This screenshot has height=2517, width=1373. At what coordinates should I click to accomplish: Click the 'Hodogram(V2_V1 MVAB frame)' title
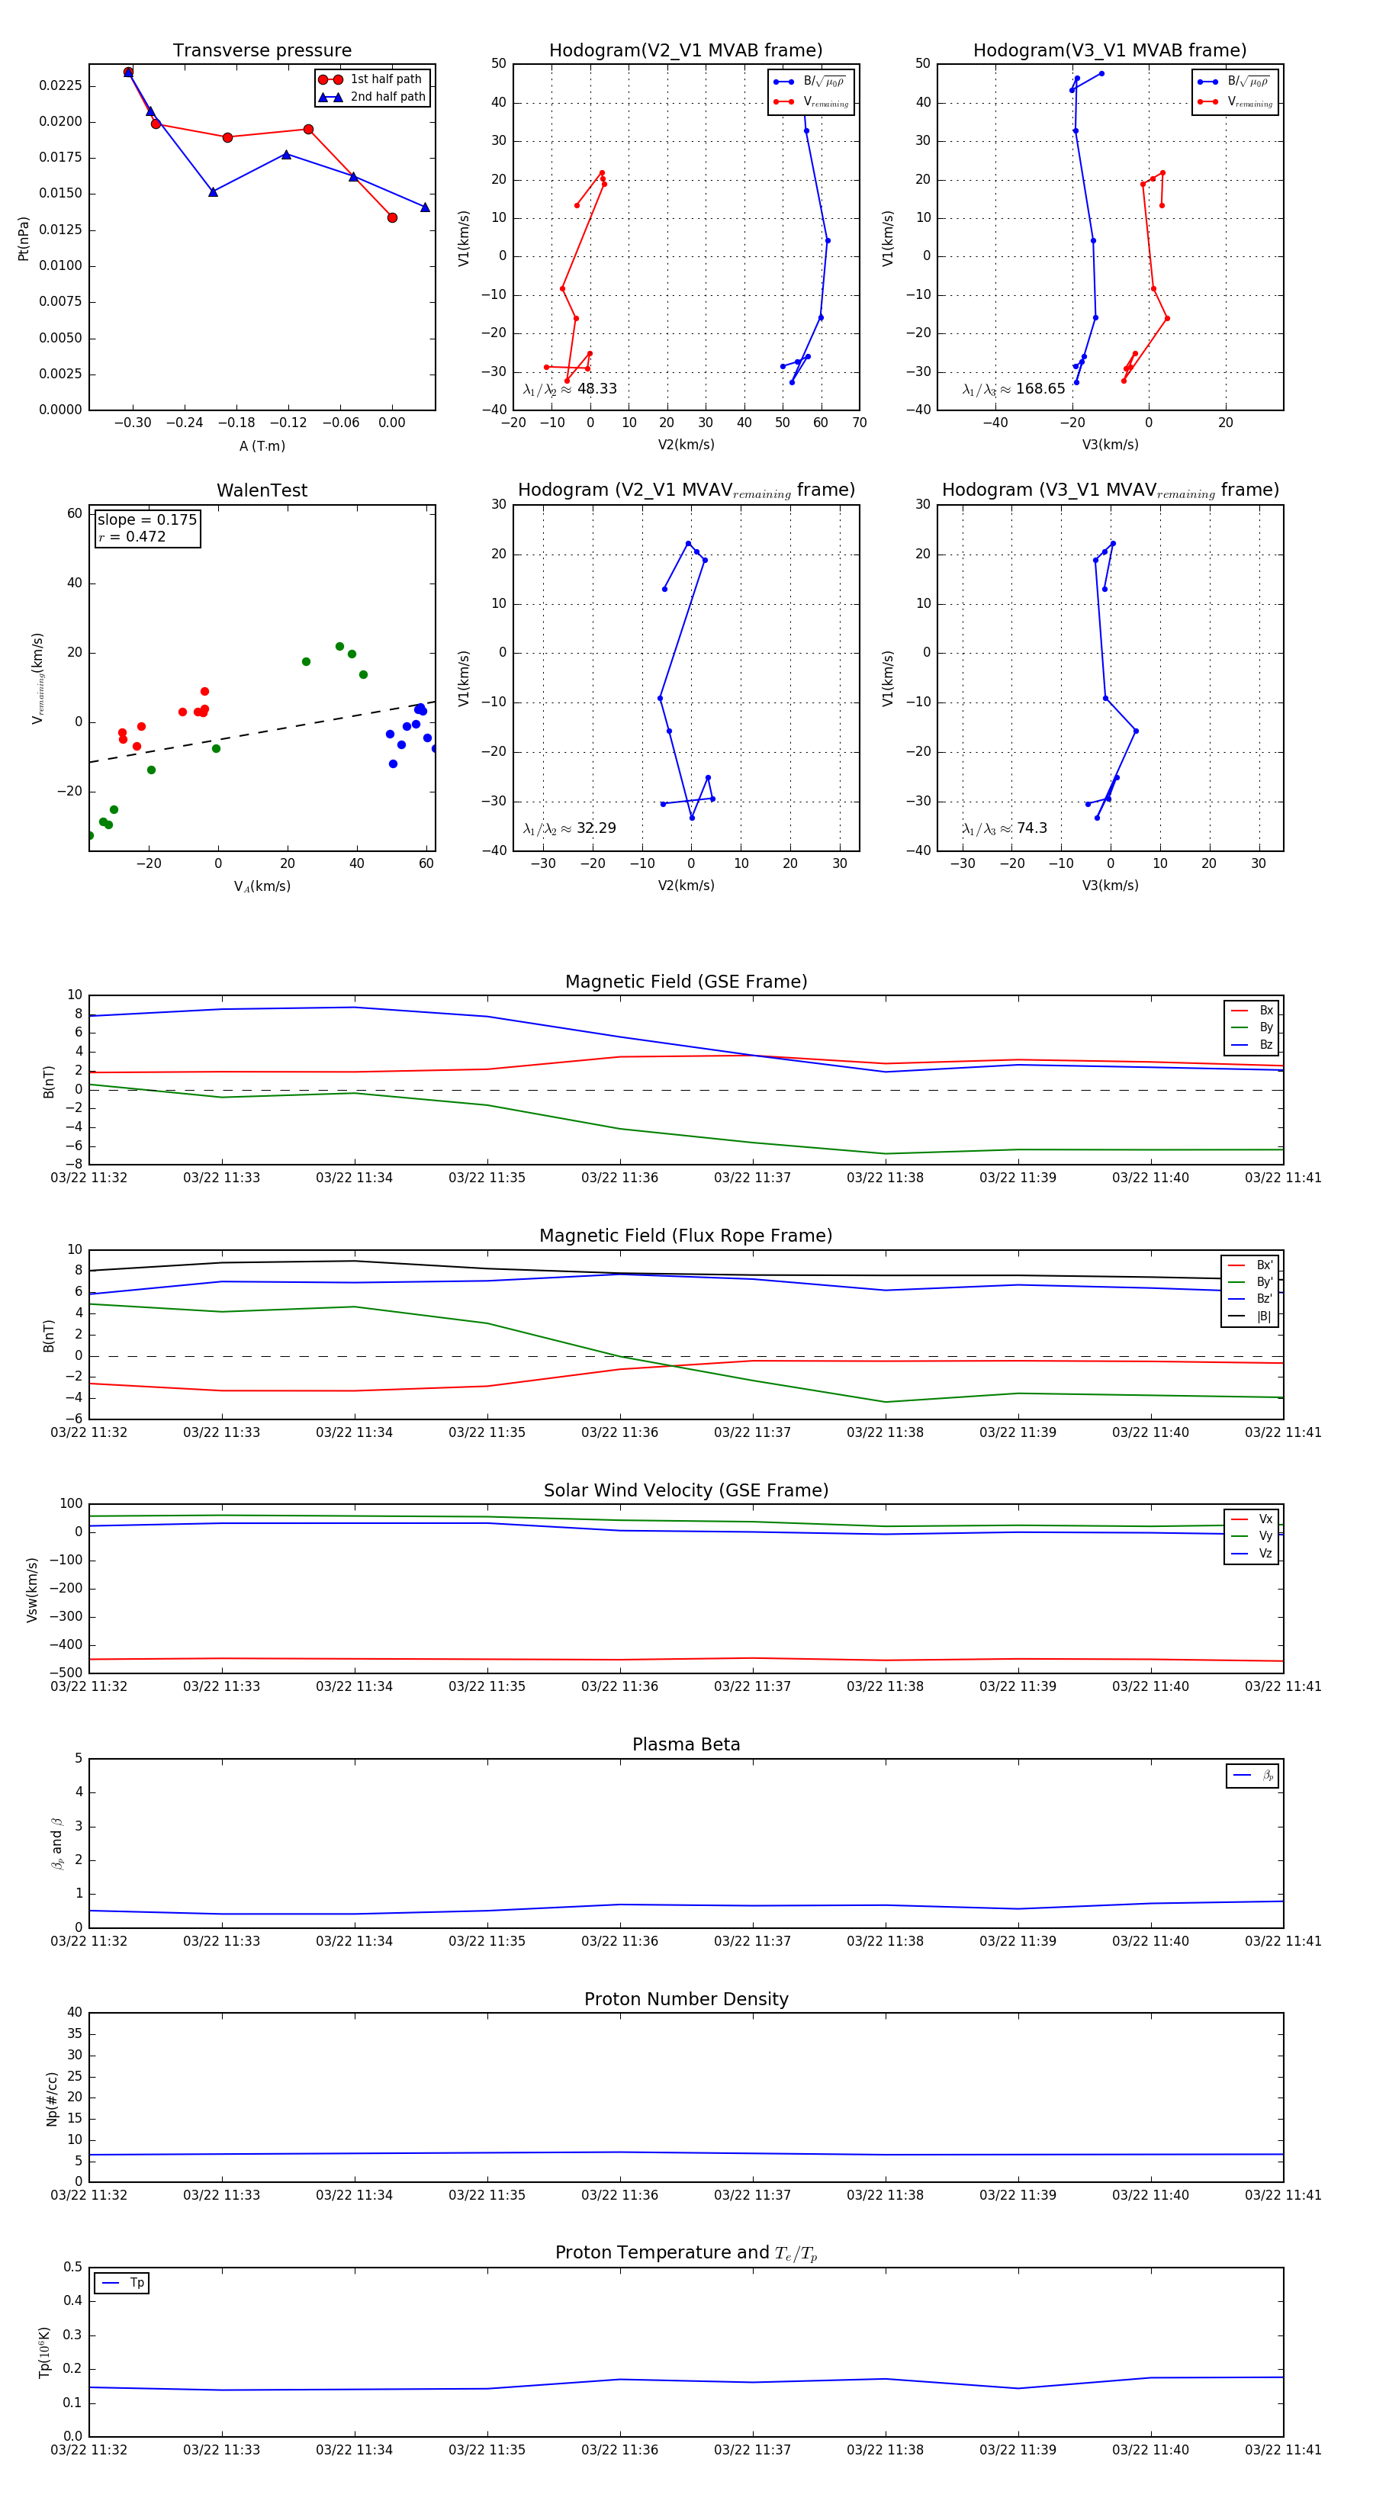click(x=686, y=51)
